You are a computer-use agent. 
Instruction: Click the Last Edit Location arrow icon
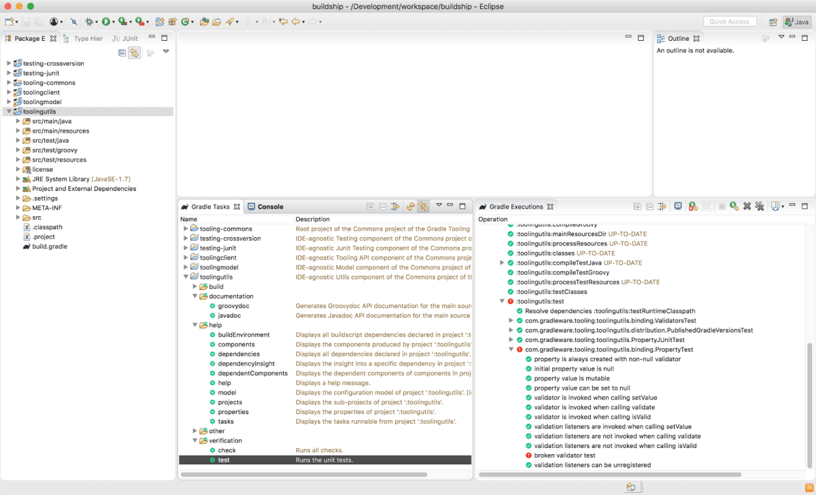284,22
